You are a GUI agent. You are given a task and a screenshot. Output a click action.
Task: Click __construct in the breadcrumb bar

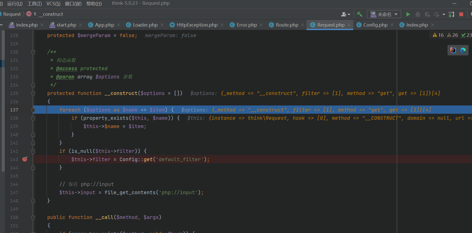coord(50,14)
